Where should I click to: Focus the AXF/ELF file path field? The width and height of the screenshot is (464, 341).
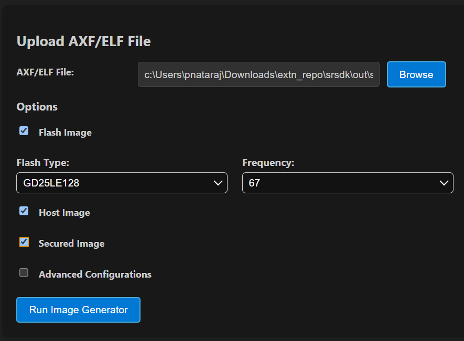(x=258, y=74)
